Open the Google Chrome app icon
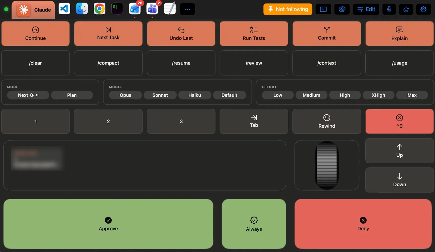 pyautogui.click(x=99, y=9)
